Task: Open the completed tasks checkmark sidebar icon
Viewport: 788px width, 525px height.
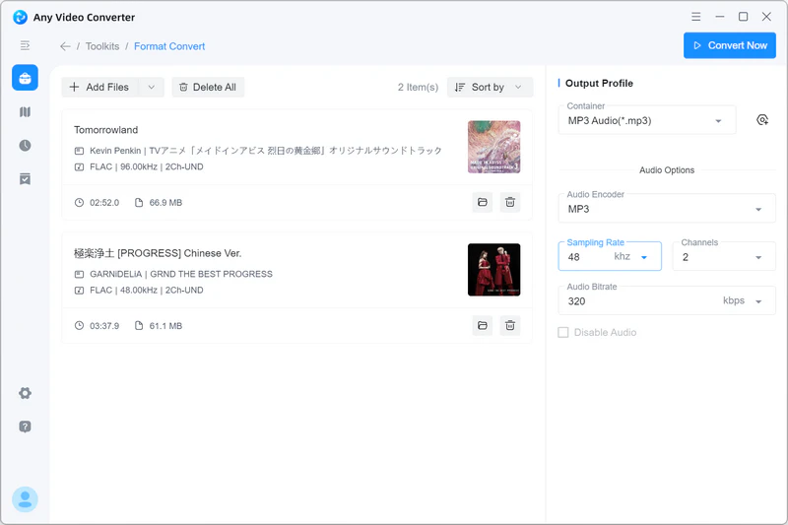Action: 25,179
